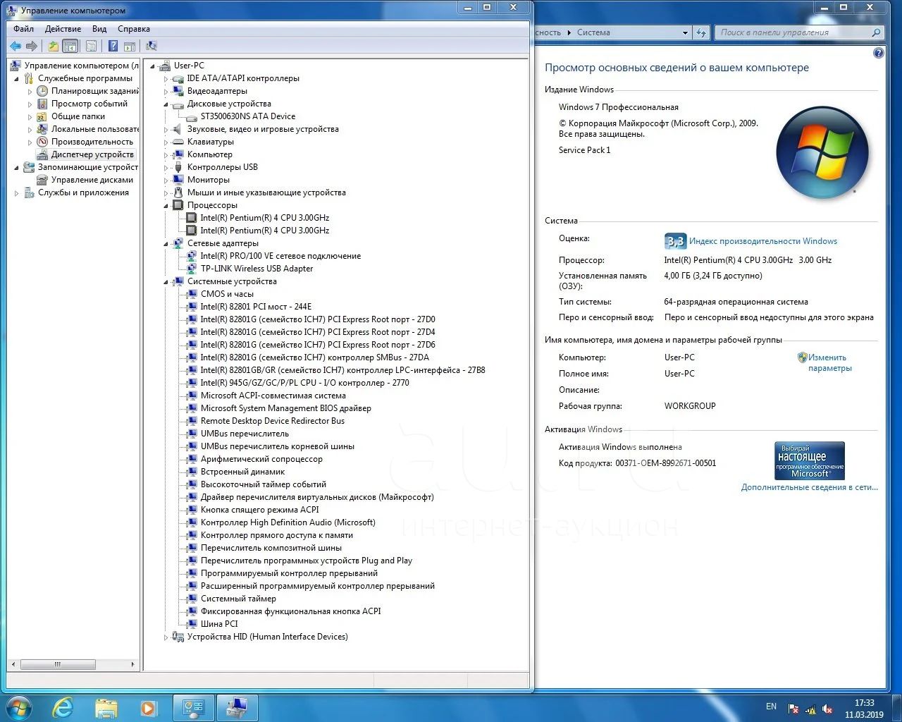
Task: Expand IDE ATA/ATAPI контроллеры node
Action: (x=166, y=78)
